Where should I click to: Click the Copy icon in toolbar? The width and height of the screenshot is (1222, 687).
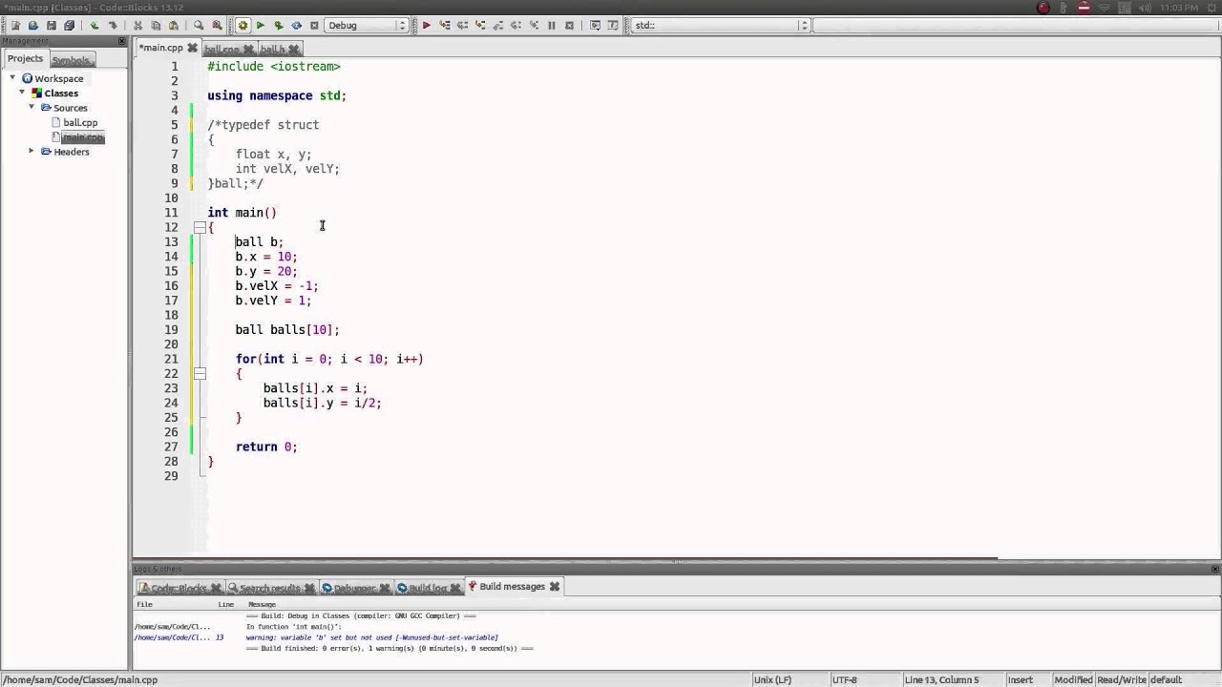click(156, 26)
